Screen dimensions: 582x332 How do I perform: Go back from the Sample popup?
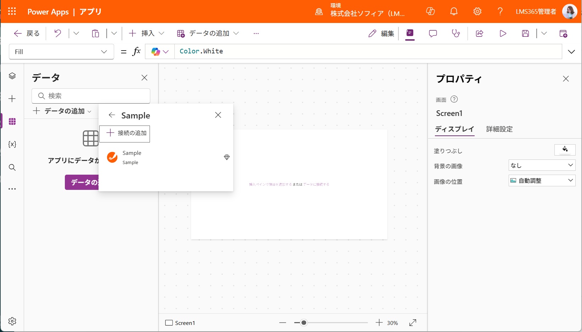click(112, 115)
